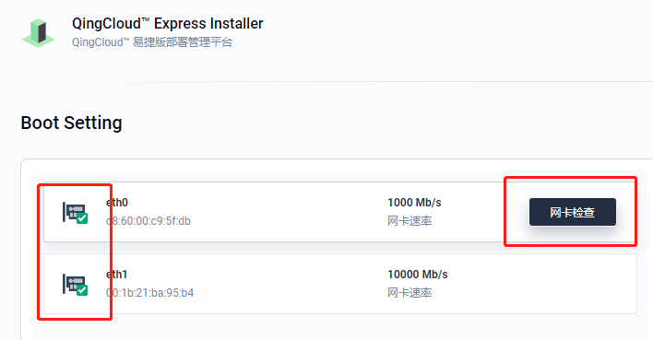Click the 10000 Mb/s speed value
This screenshot has height=340, width=653.
[418, 275]
